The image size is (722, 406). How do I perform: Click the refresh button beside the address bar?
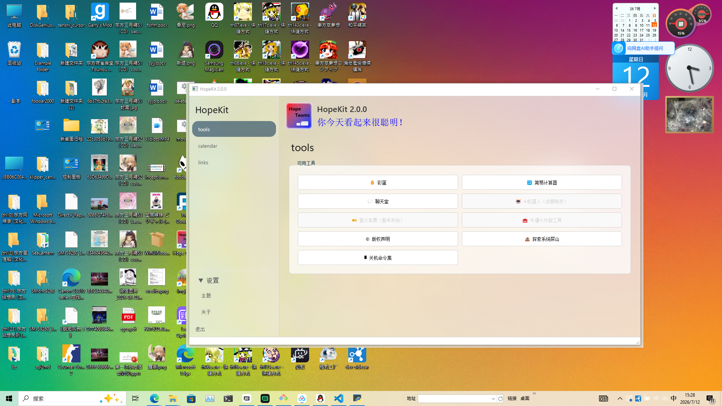(500, 399)
